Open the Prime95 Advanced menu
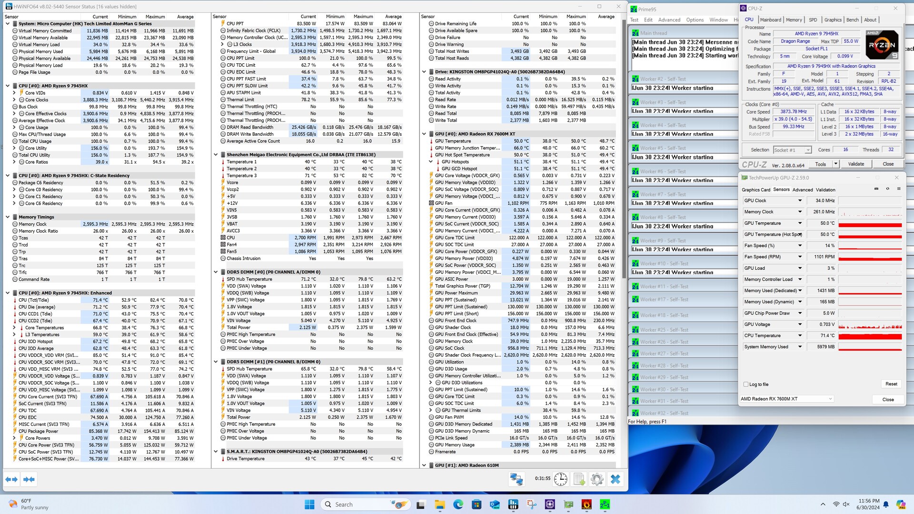The image size is (914, 514). point(669,20)
